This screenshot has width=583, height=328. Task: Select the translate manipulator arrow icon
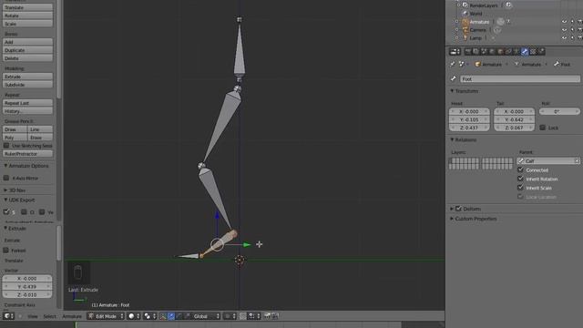171,316
